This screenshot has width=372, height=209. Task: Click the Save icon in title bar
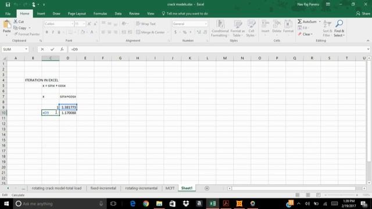click(8, 5)
